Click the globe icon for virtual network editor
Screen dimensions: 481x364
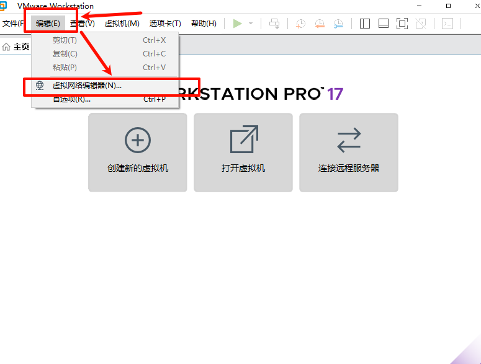pos(40,85)
